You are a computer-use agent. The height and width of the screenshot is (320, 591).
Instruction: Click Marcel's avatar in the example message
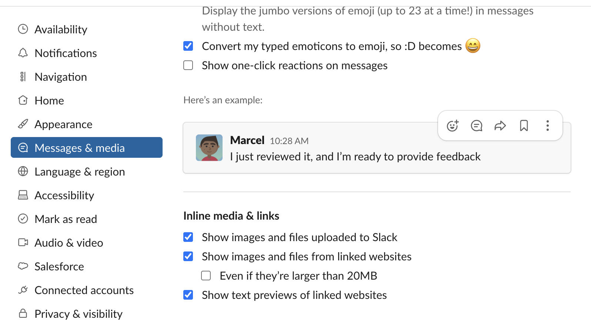209,148
